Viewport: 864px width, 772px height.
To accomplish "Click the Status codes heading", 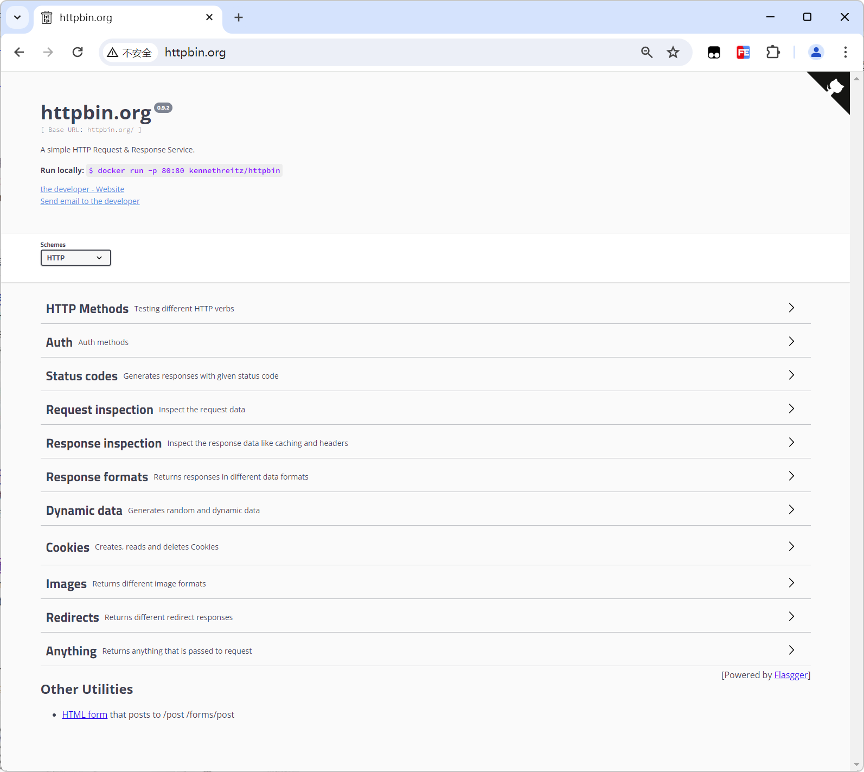I will pos(82,376).
